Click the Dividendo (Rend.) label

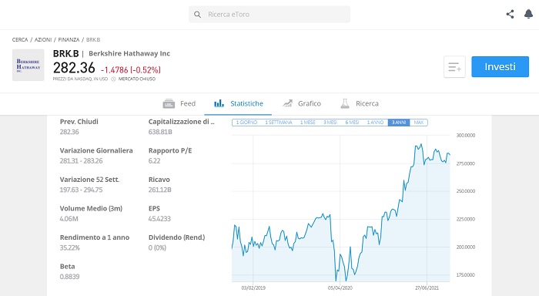176,237
